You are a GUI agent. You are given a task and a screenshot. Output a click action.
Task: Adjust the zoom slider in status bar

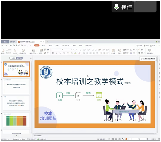click(139, 139)
